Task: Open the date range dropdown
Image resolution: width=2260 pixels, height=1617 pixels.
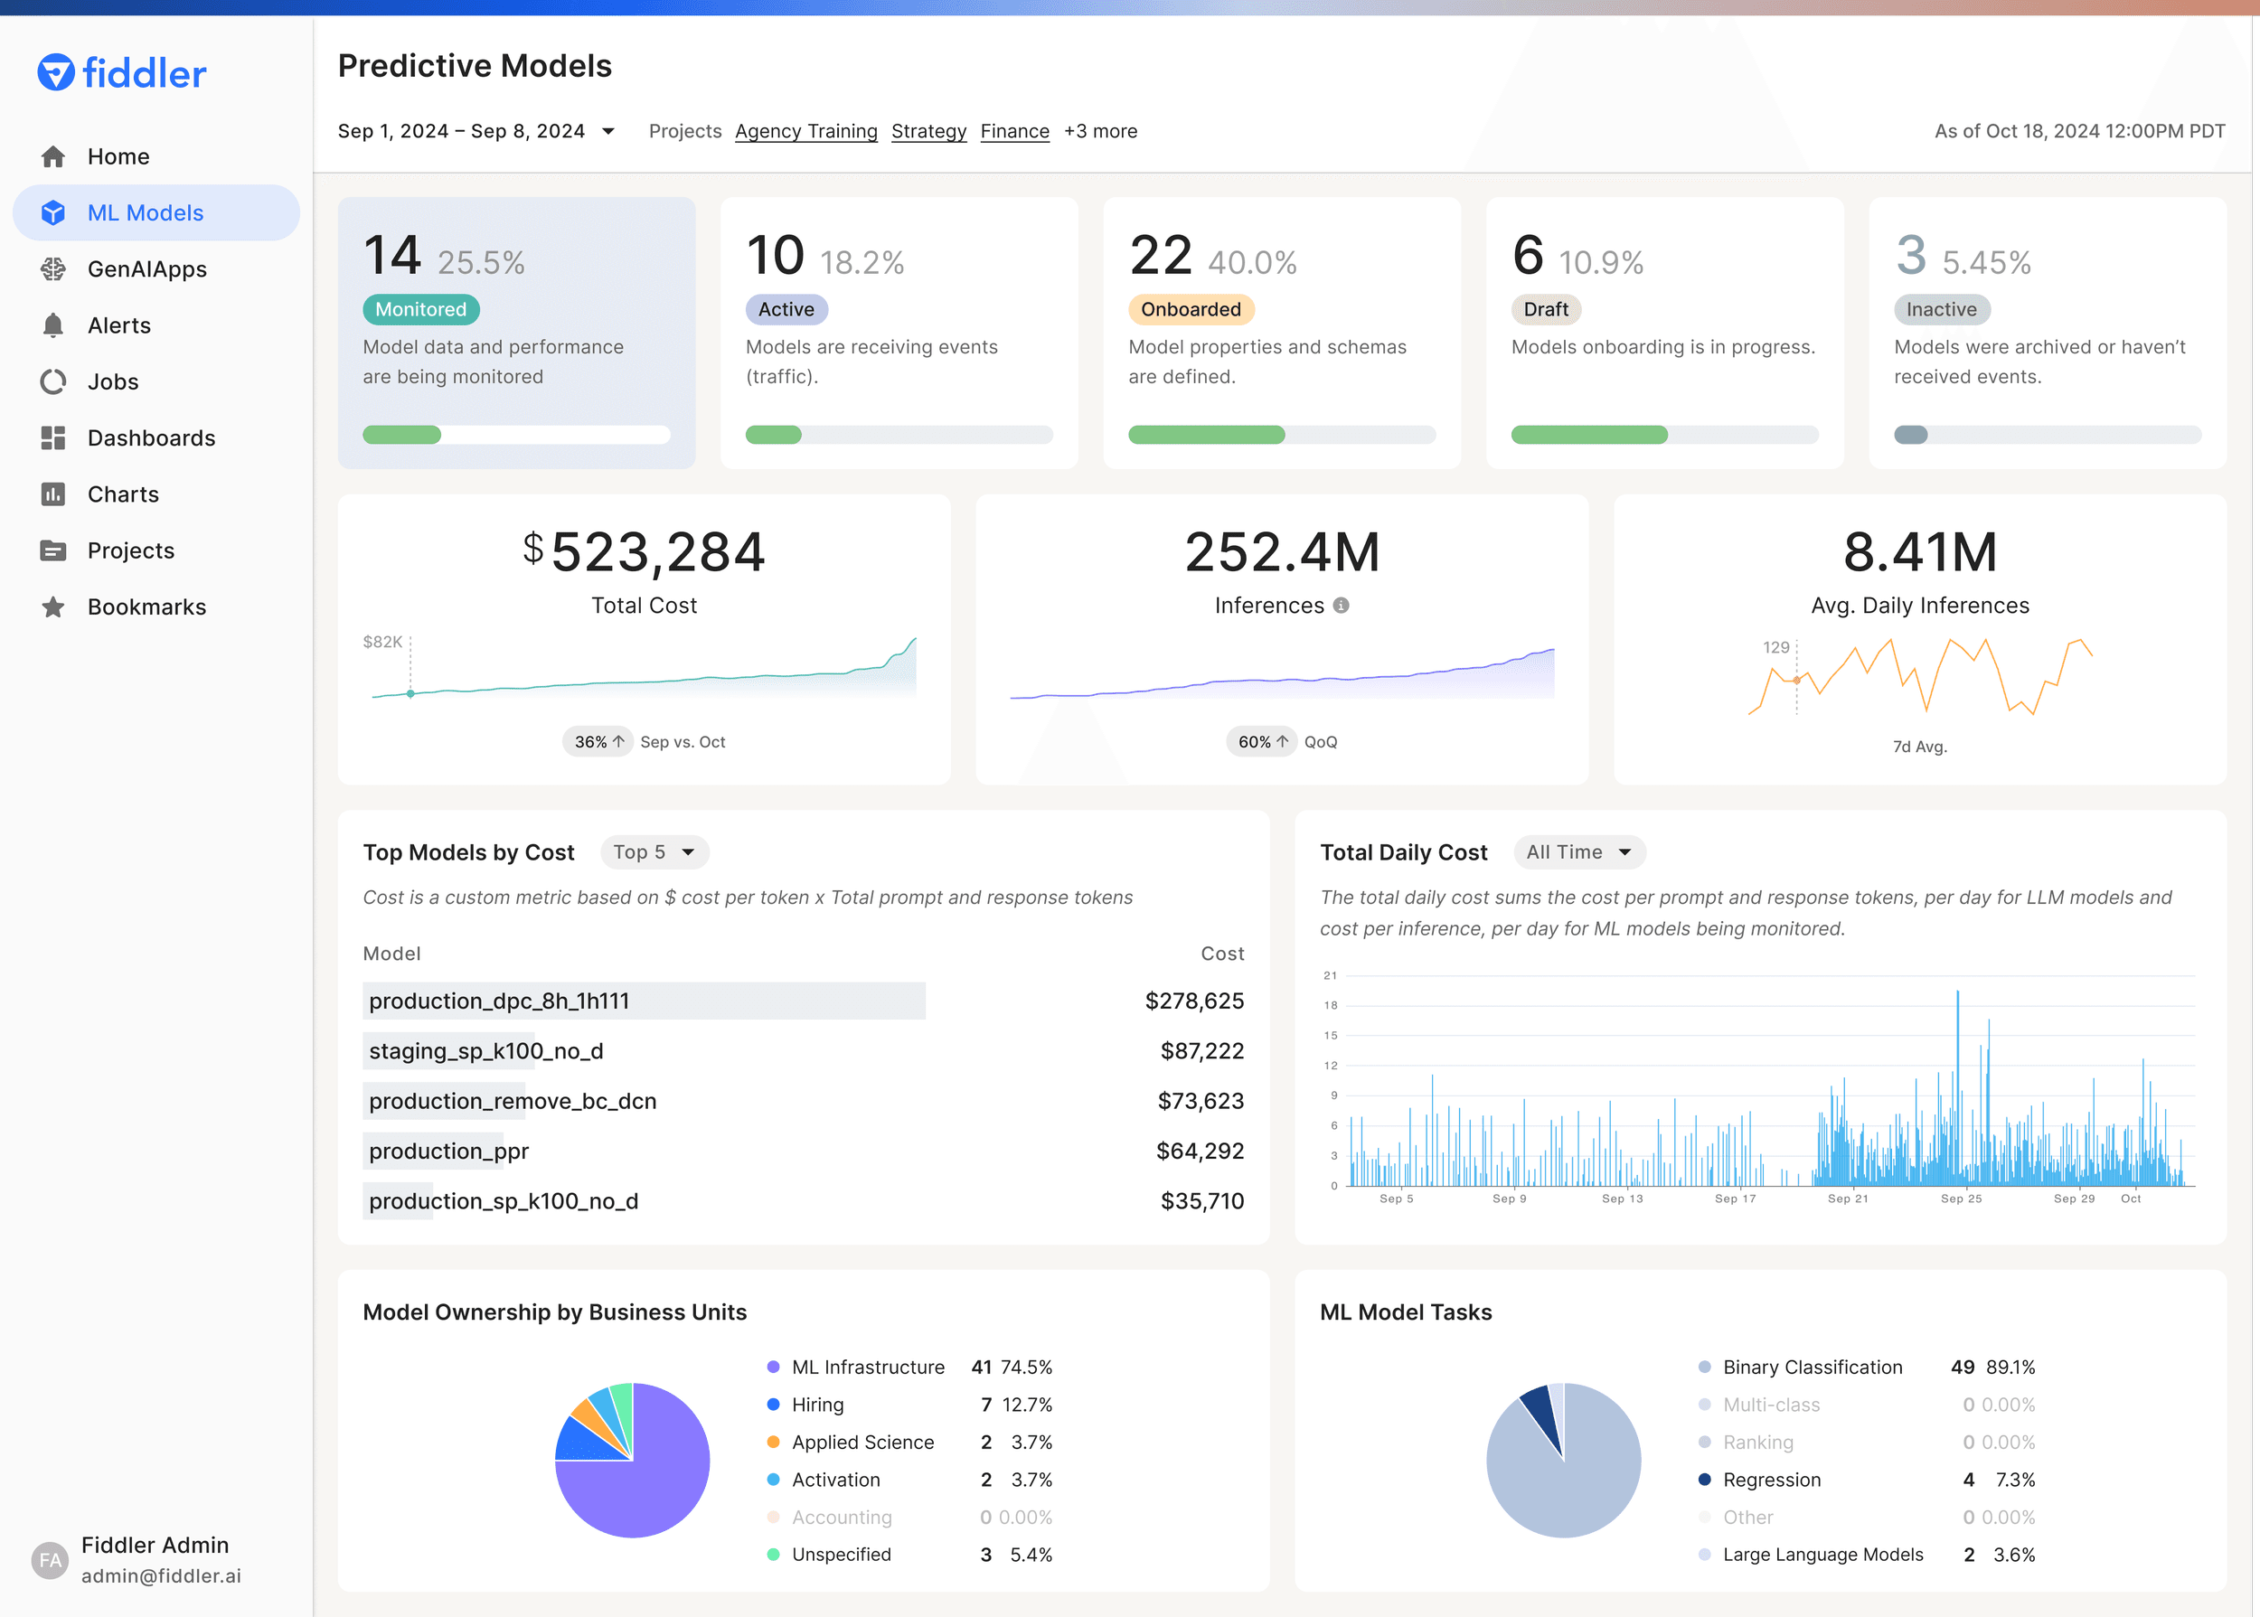Action: click(477, 131)
